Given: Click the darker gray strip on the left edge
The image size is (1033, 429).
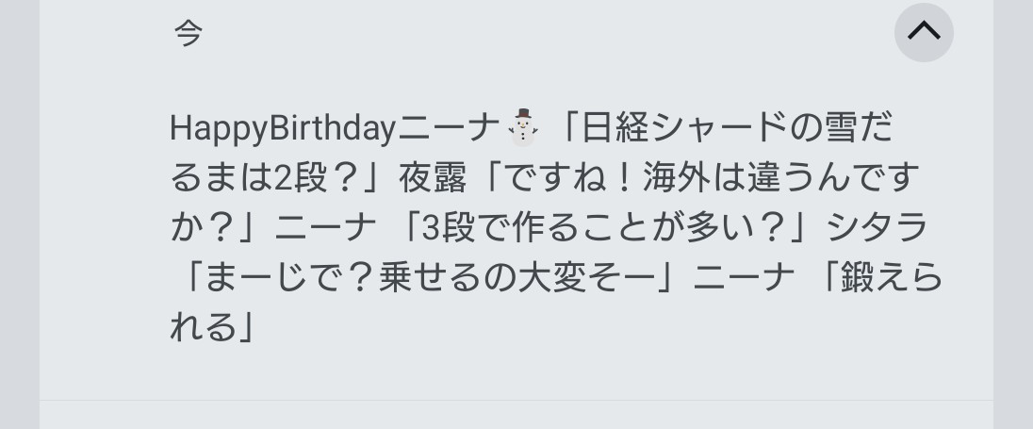Looking at the screenshot, I should tap(19, 214).
